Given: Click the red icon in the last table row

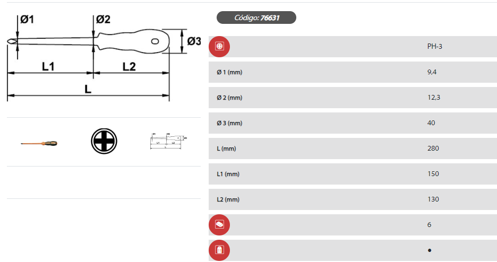Looking at the screenshot, I should pos(219,250).
